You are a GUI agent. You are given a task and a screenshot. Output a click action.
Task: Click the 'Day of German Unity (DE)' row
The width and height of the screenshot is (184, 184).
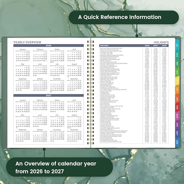[134, 112]
